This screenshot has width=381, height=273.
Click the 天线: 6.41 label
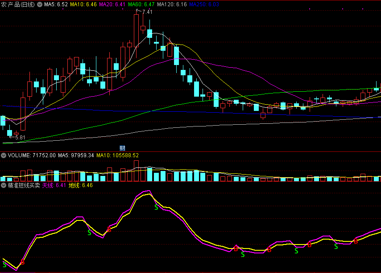54,185
